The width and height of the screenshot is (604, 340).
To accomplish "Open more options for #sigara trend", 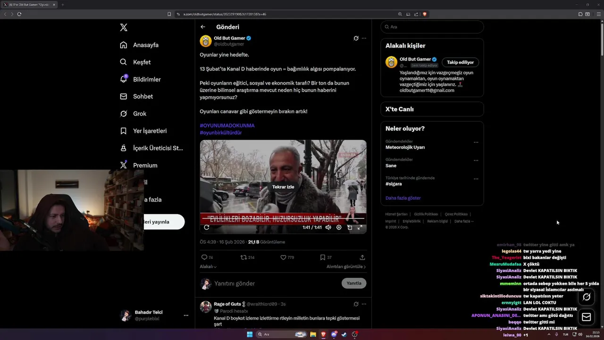I will click(x=476, y=179).
